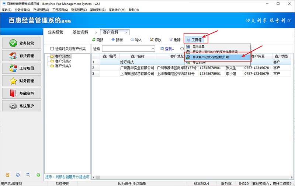Click the 删除 delete toolbar button
Image resolution: width=295 pixels, height=186 pixels.
(x=175, y=40)
